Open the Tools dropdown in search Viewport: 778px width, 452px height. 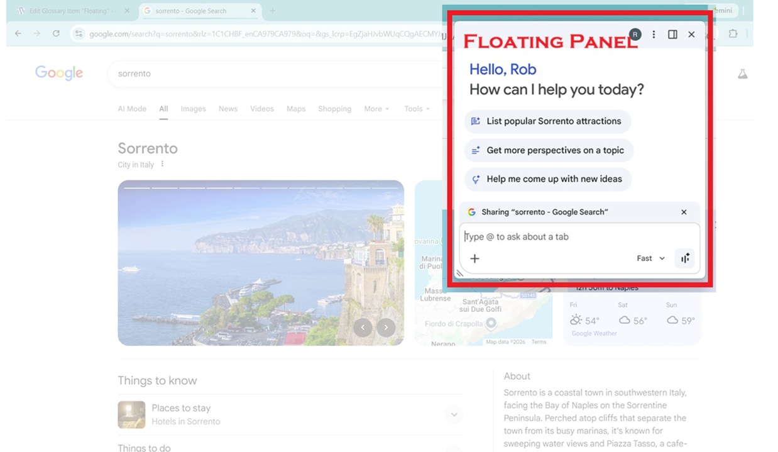coord(417,109)
